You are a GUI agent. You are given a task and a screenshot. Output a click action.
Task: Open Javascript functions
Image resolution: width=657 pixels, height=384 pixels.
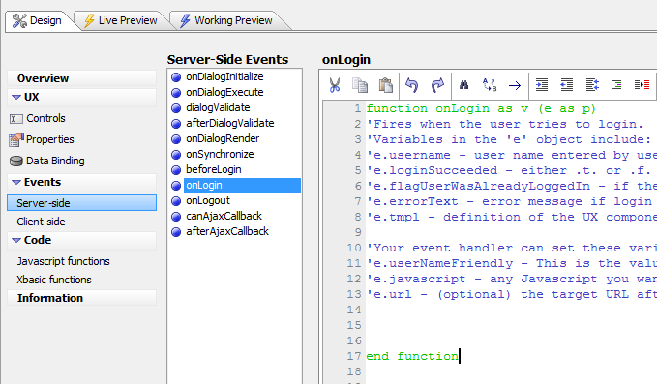pos(63,261)
